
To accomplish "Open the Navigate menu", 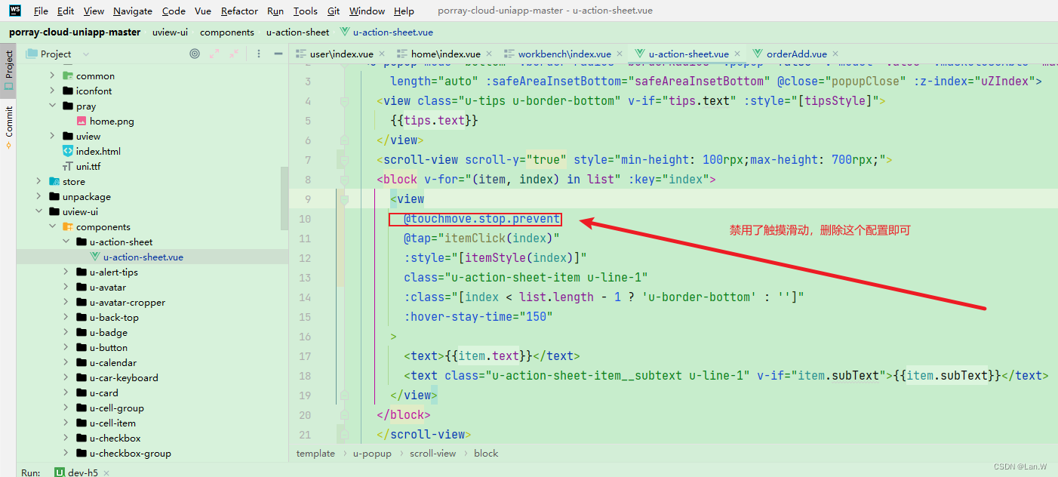I will coord(133,11).
